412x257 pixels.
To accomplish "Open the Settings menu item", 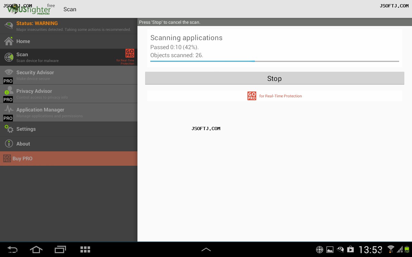I will tap(69, 129).
